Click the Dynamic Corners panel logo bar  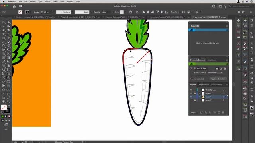point(208,64)
